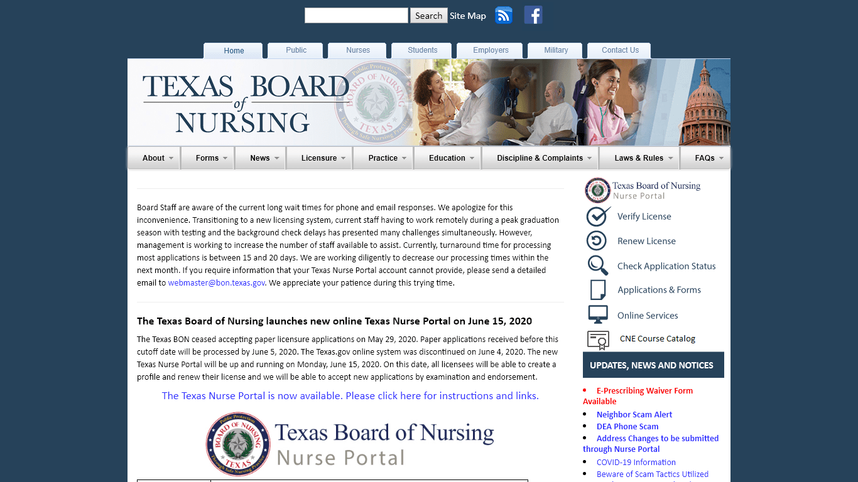
Task: Switch to the Students tab
Action: (423, 50)
